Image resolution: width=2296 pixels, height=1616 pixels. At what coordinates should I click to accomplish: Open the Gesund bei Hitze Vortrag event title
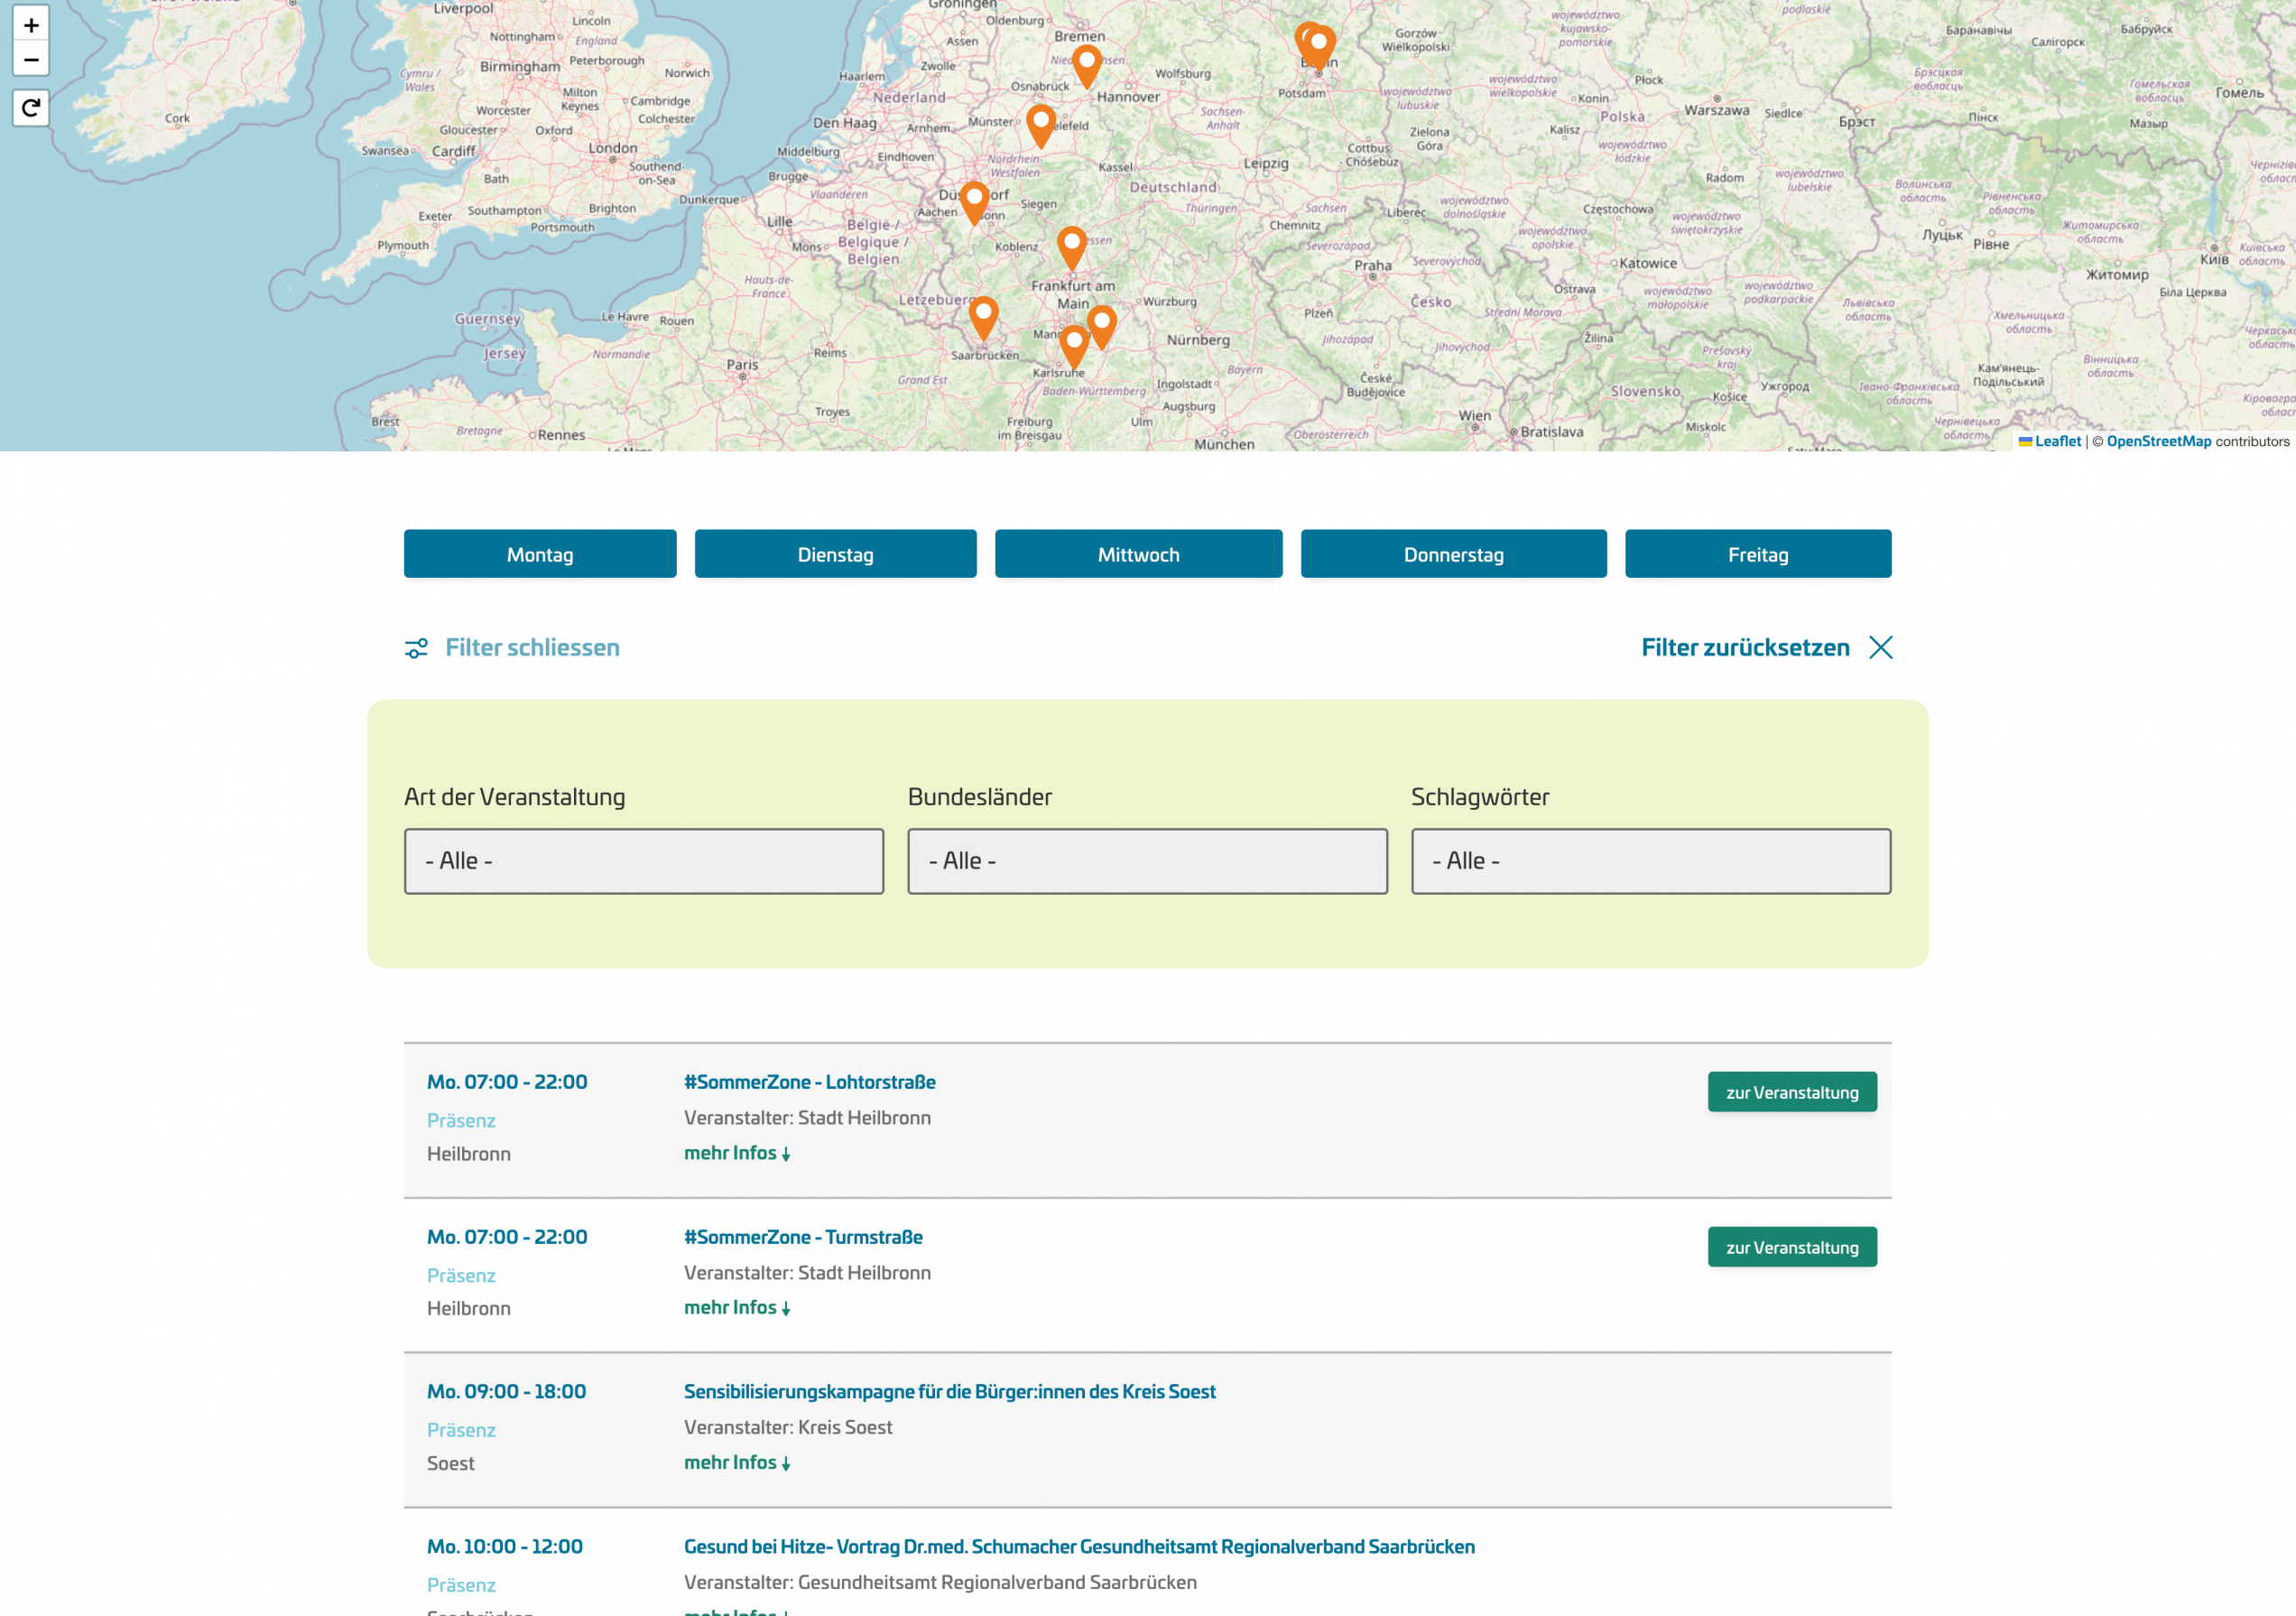pyautogui.click(x=1078, y=1546)
